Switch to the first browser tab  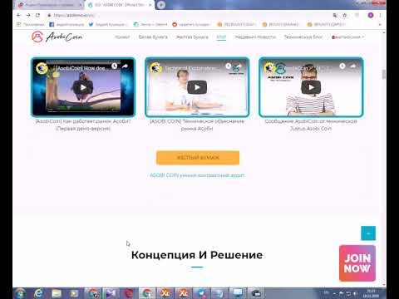tap(49, 5)
